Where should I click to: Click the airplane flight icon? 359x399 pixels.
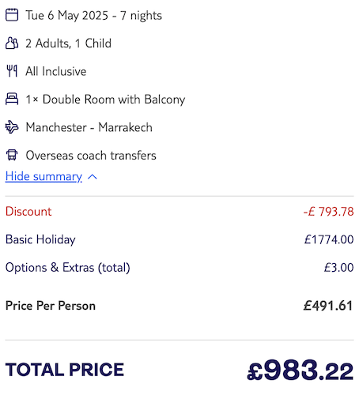tap(12, 127)
